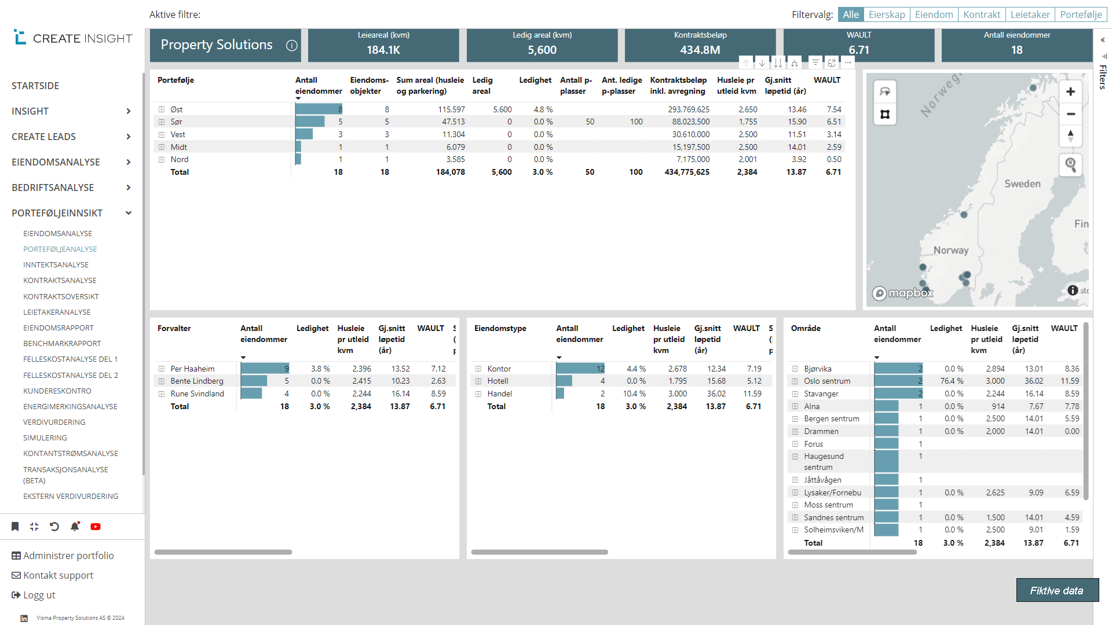Open KONTRAKTSOVERSIKT page

pos(61,296)
